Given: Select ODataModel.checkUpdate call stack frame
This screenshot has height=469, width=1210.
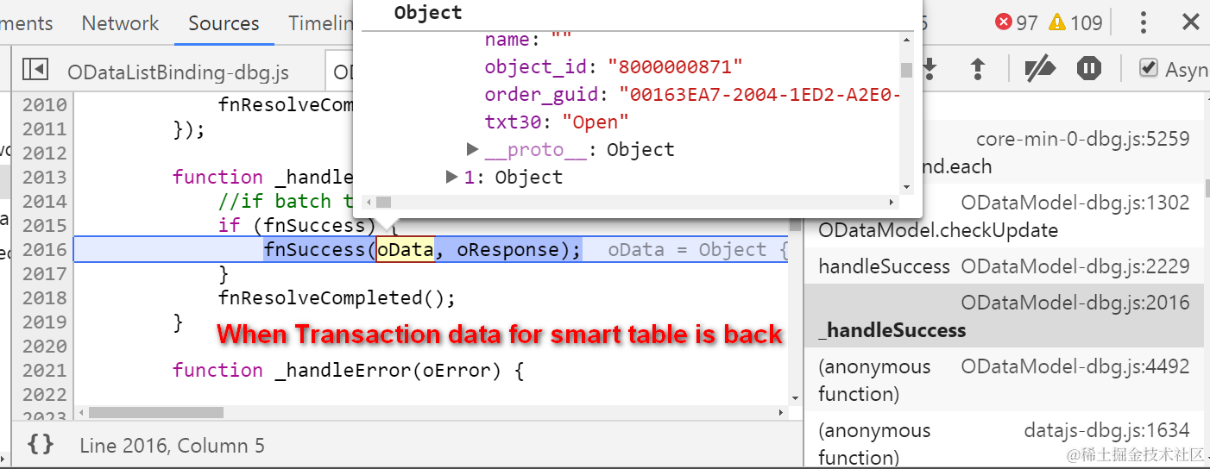Looking at the screenshot, I should click(x=1005, y=216).
